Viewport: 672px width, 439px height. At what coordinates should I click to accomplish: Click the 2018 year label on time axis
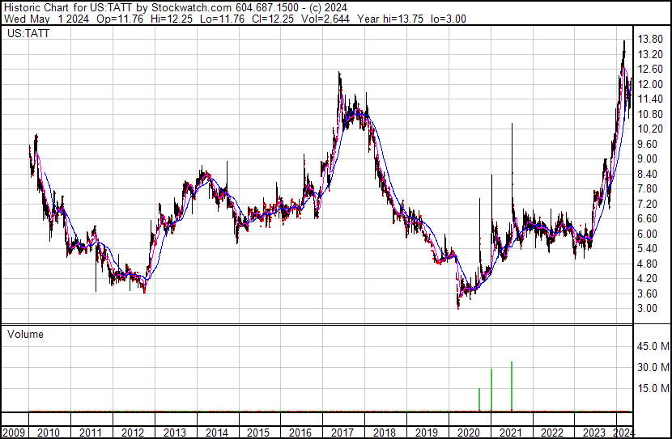pyautogui.click(x=385, y=433)
